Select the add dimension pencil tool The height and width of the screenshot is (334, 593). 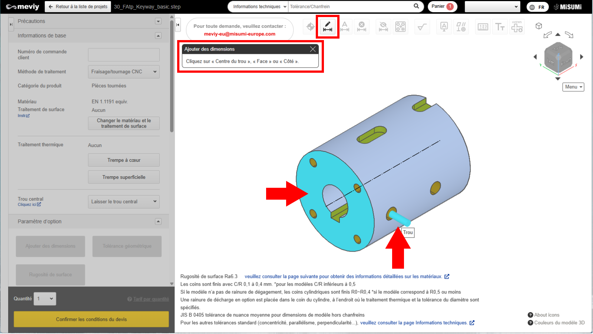(328, 27)
